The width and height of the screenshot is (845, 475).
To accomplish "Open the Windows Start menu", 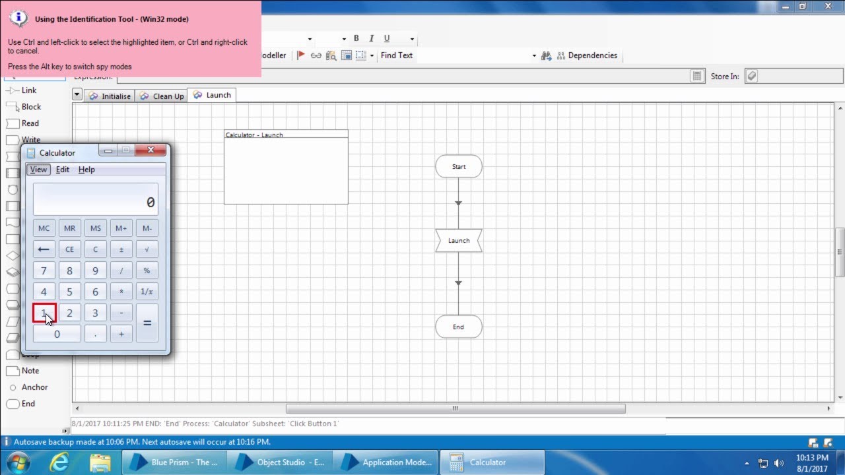I will coord(18,462).
